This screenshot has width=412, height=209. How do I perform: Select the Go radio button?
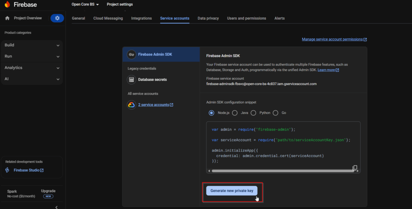[276, 113]
